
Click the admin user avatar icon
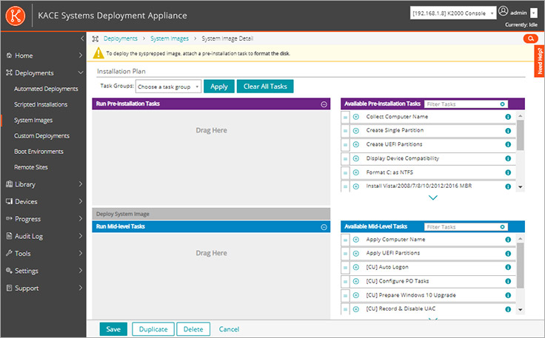[x=503, y=11]
